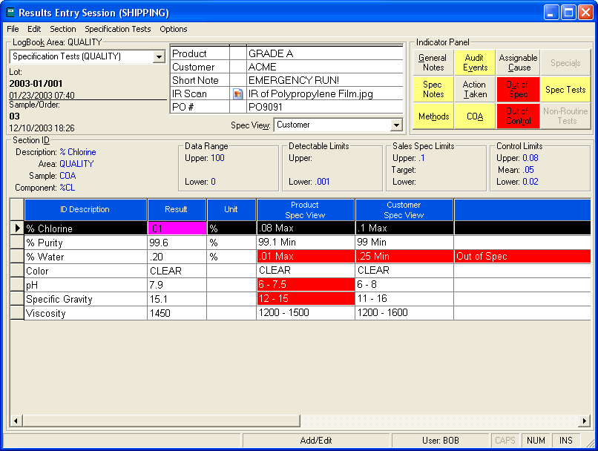Click the IR of Polypropylene Film.jpg entry
The height and width of the screenshot is (451, 598).
(x=325, y=93)
